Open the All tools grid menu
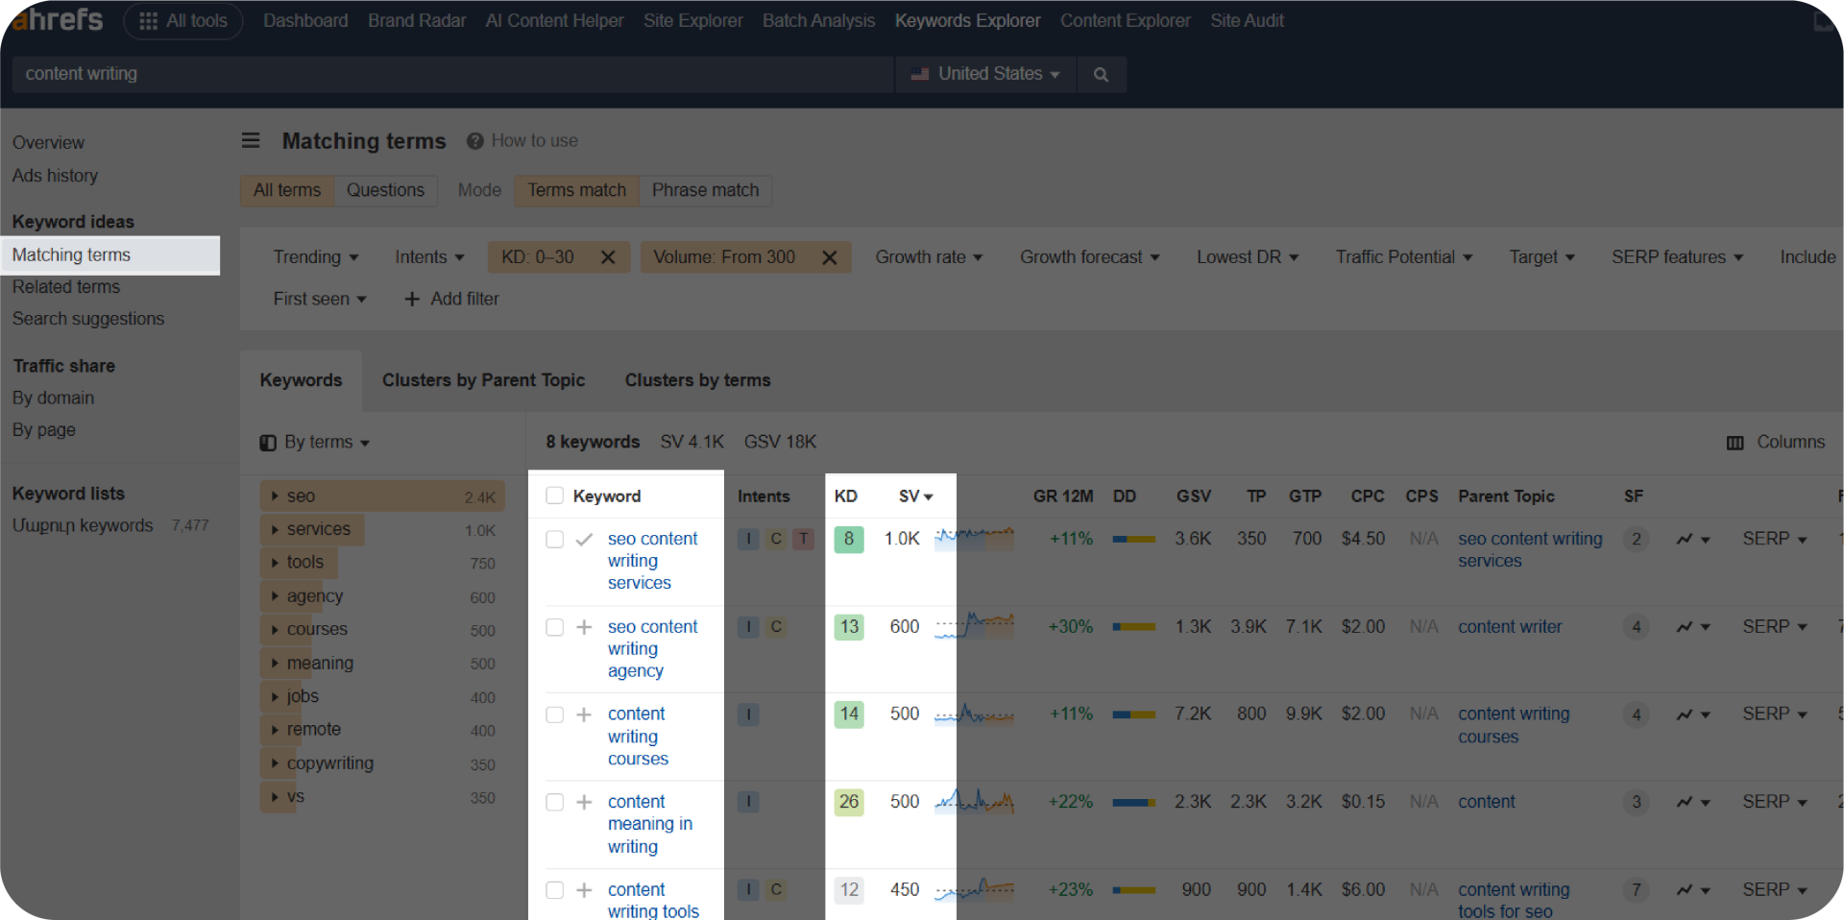1844x920 pixels. click(182, 20)
